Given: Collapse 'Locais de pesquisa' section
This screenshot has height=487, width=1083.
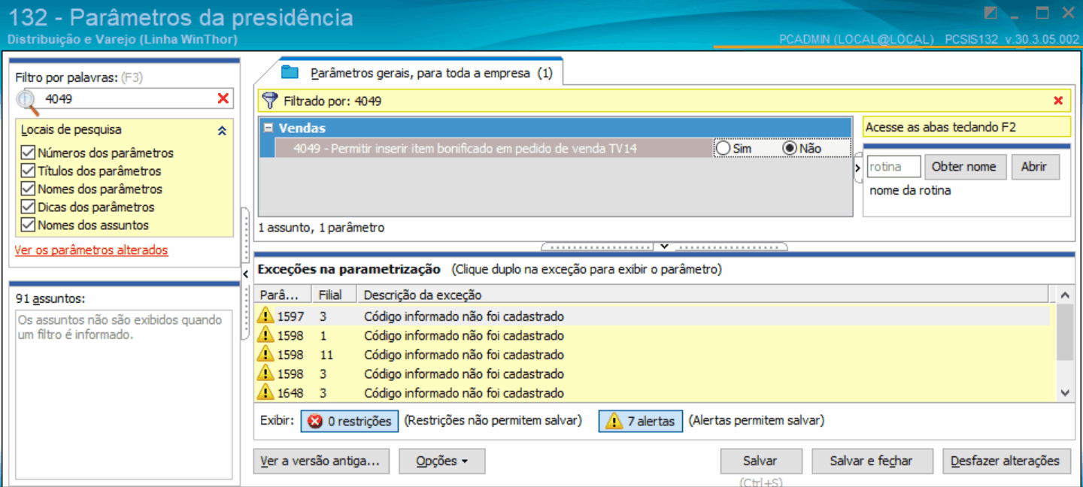Looking at the screenshot, I should [x=222, y=130].
